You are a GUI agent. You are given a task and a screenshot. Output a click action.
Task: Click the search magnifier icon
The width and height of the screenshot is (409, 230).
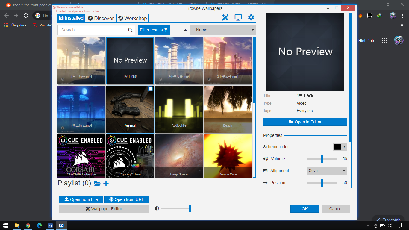point(130,30)
